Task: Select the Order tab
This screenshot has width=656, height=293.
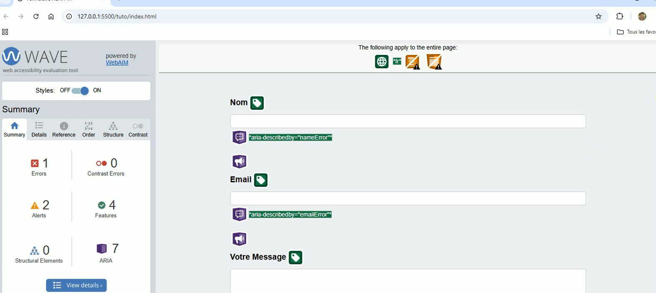Action: coord(89,129)
